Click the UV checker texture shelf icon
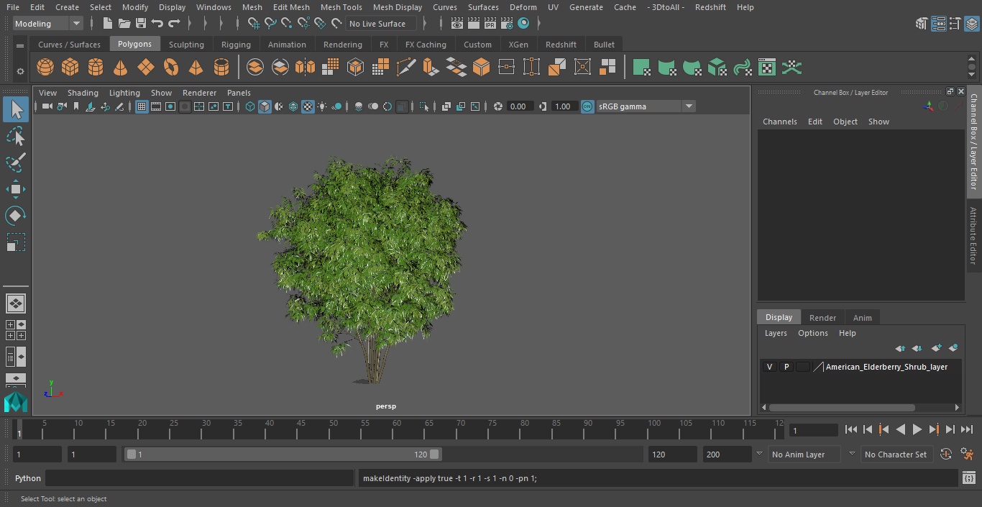 click(767, 68)
